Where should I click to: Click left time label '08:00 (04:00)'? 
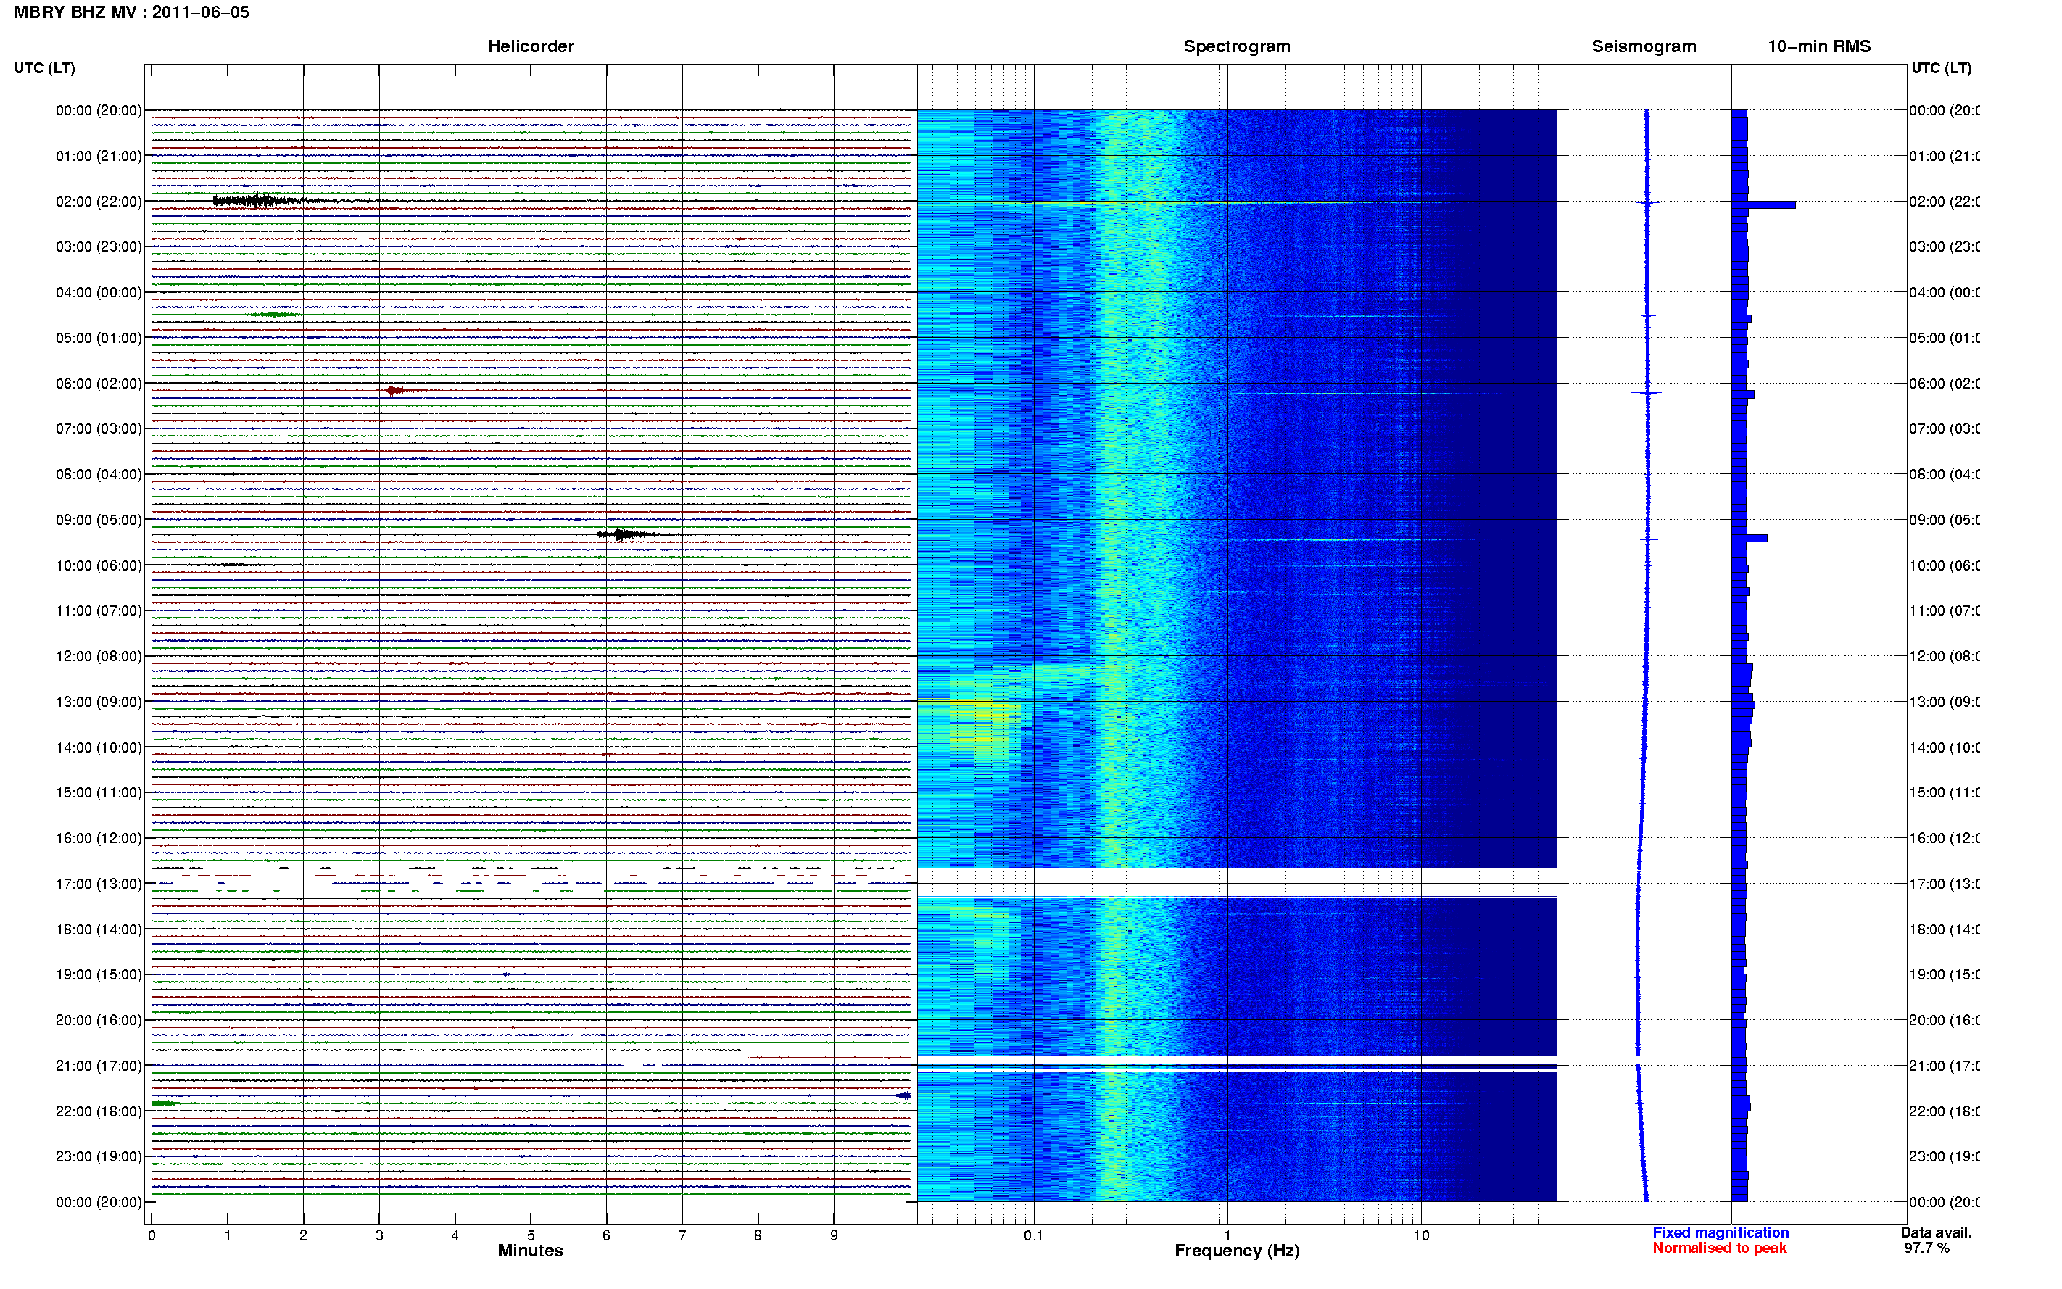(x=99, y=474)
